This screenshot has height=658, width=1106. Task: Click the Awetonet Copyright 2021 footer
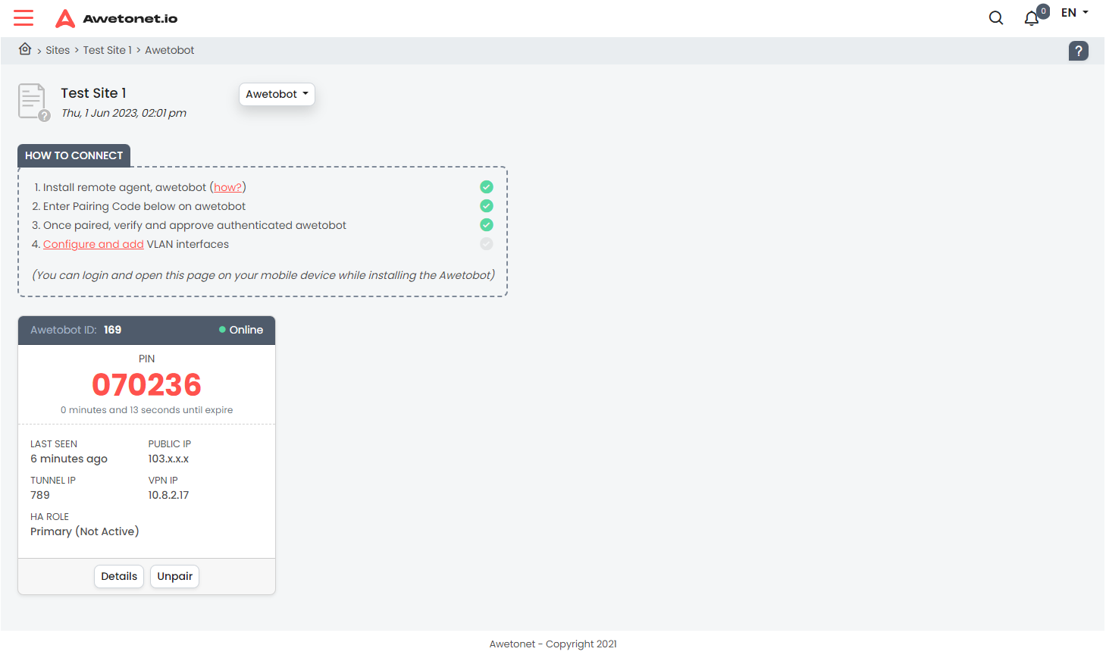click(553, 644)
